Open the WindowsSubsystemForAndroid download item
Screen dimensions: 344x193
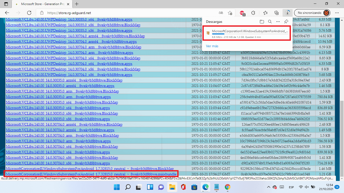tap(247, 33)
